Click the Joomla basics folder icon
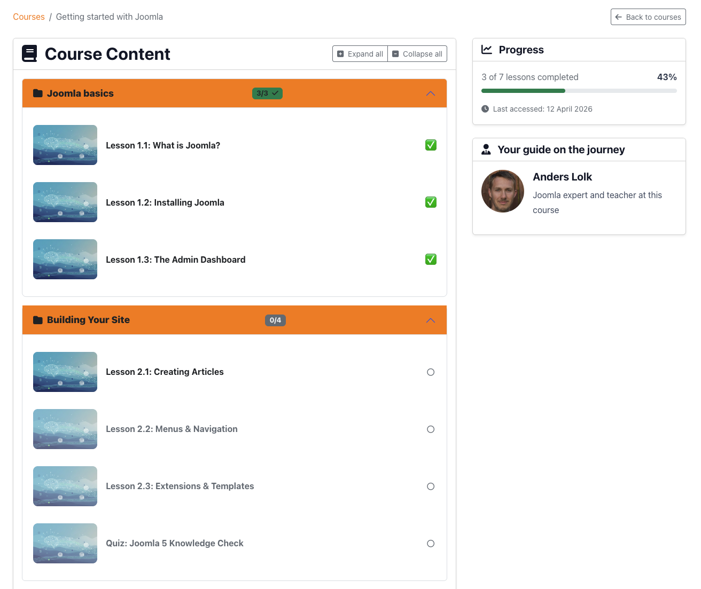Screen dimensions: 701x589 38,93
